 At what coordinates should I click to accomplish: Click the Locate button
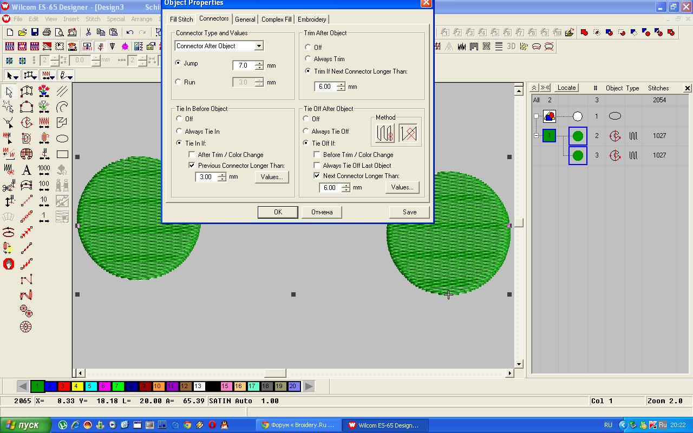[x=566, y=88]
